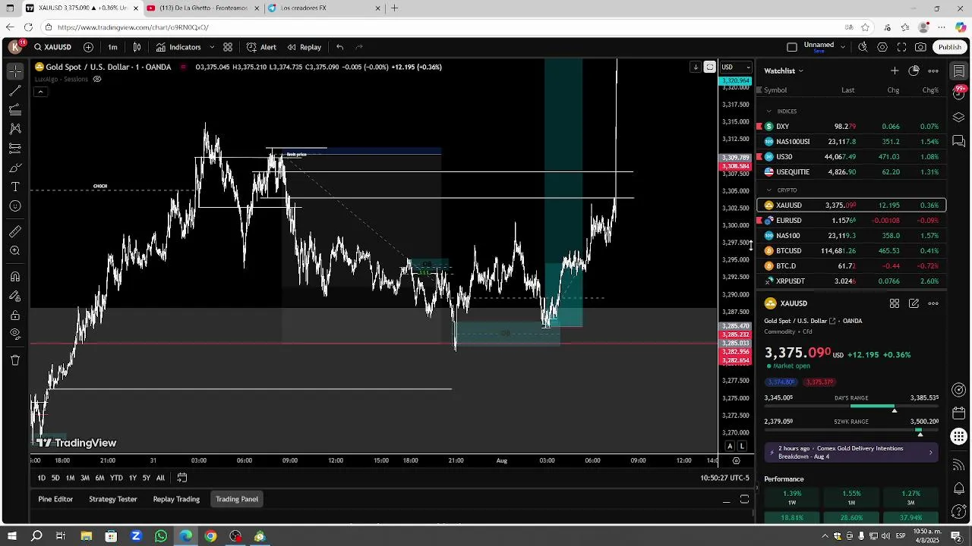The width and height of the screenshot is (972, 546).
Task: Toggle lock all drawing tools
Action: 15,315
